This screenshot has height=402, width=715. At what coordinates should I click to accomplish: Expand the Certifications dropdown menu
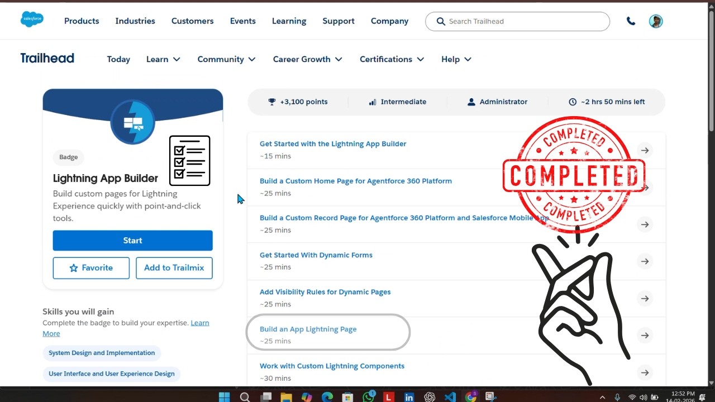(x=392, y=59)
